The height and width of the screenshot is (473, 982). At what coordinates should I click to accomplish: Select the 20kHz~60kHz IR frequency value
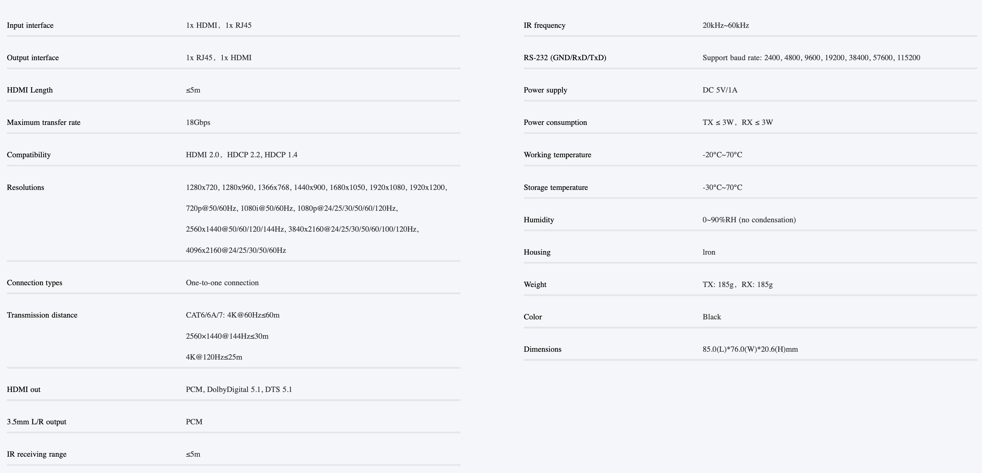click(x=726, y=25)
